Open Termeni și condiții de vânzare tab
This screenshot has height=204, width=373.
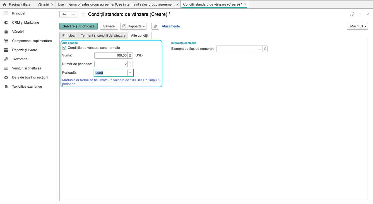[x=103, y=36]
